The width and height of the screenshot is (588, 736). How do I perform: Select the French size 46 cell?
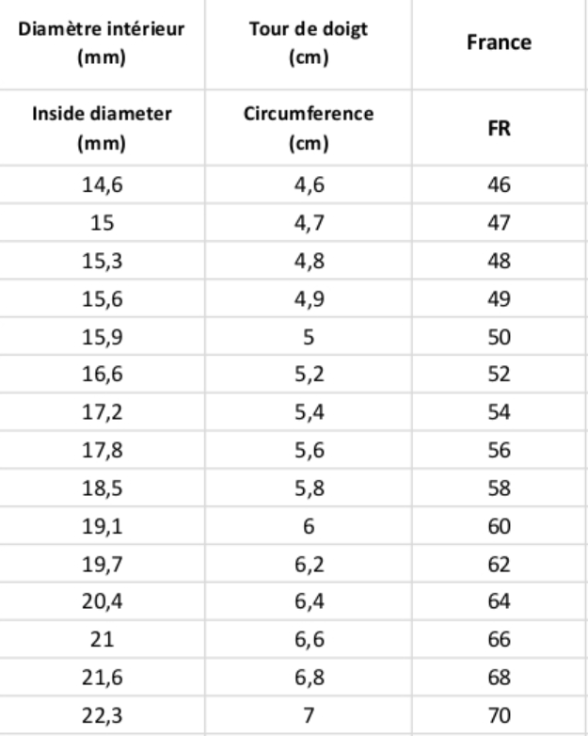tap(499, 185)
